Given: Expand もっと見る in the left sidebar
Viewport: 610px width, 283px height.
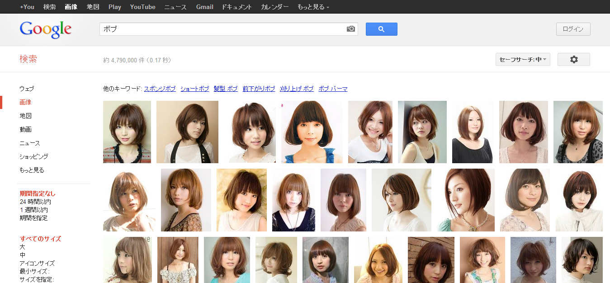Looking at the screenshot, I should (x=32, y=170).
